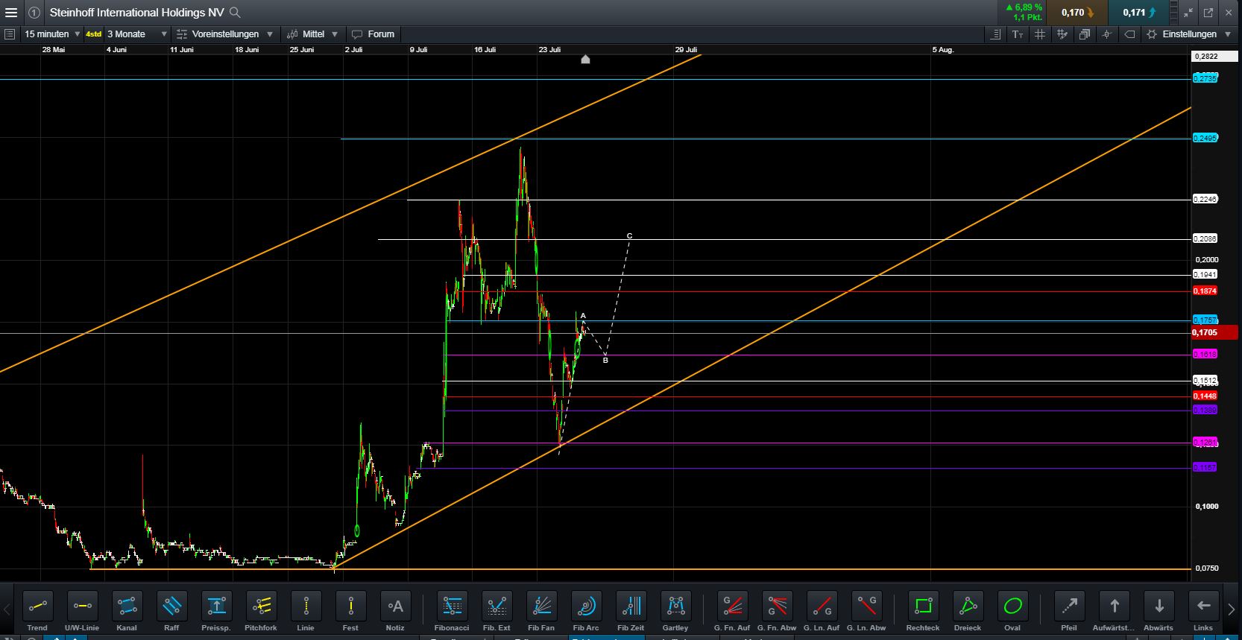Viewport: 1242px width, 640px height.
Task: Open the Forum discussion
Action: [x=373, y=34]
